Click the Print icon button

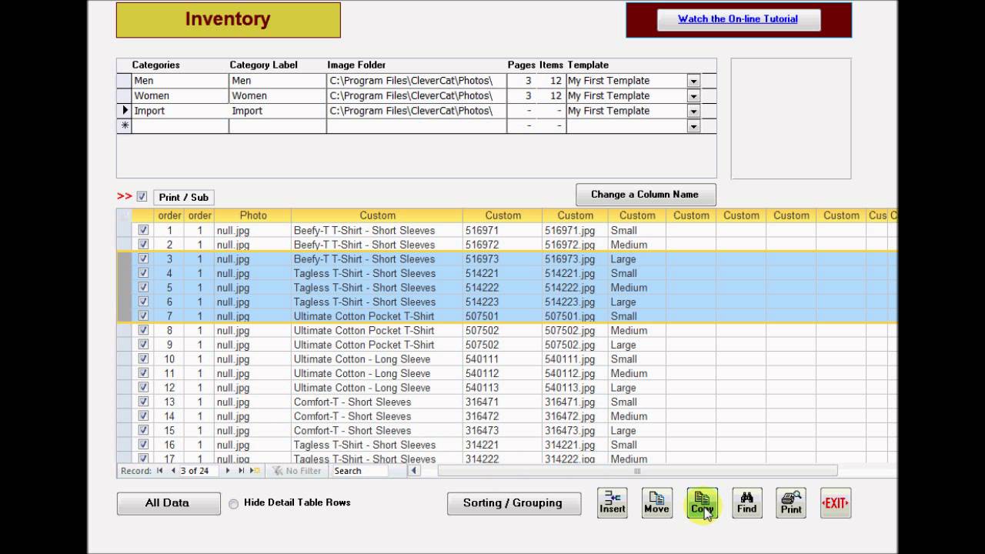click(x=791, y=503)
